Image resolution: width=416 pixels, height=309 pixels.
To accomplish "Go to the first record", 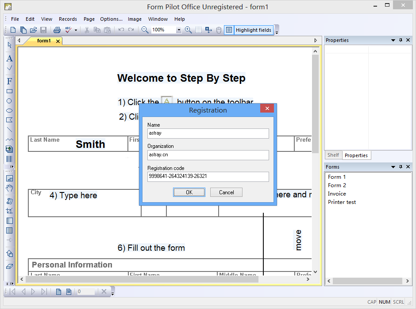I will pos(12,291).
